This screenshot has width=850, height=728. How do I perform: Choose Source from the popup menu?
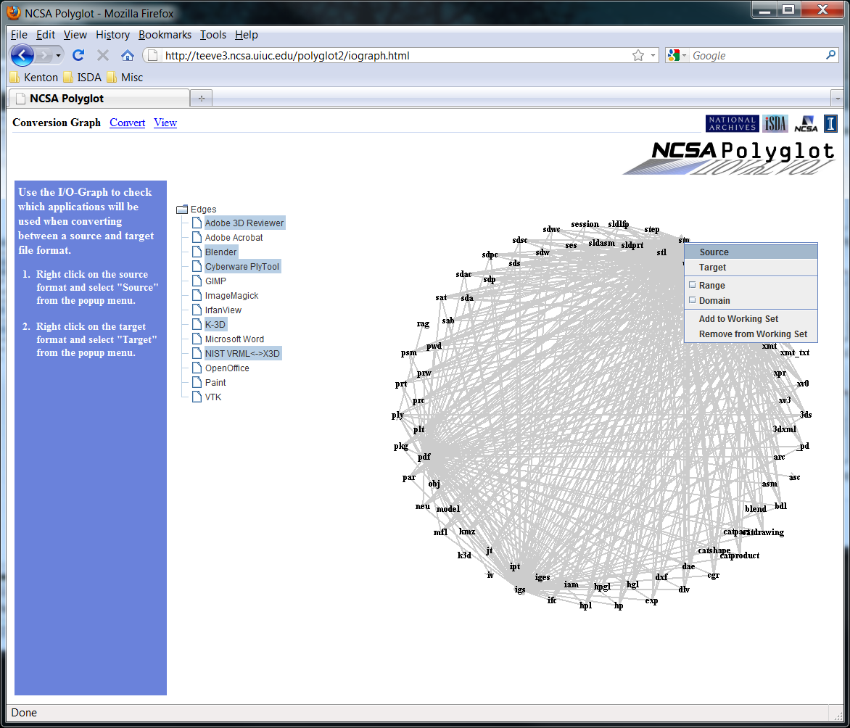click(x=751, y=252)
